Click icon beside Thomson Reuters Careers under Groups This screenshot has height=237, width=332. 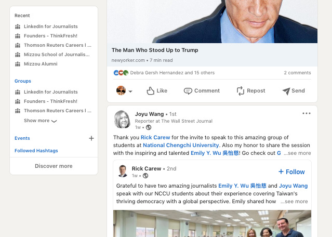[18, 111]
